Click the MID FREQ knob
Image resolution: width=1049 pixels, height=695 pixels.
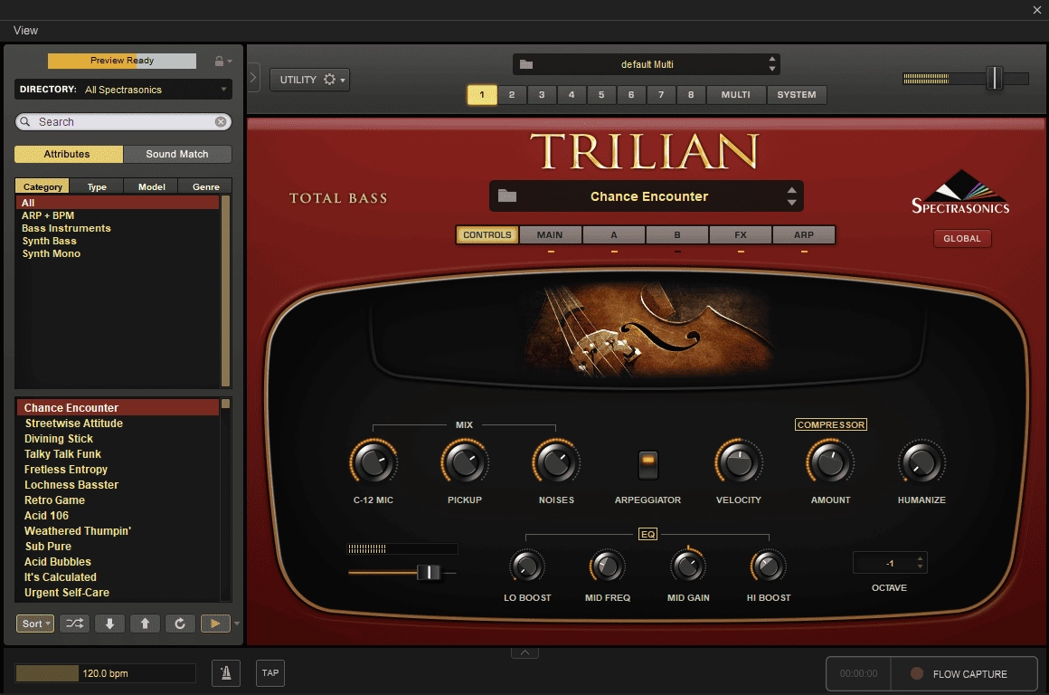608,567
